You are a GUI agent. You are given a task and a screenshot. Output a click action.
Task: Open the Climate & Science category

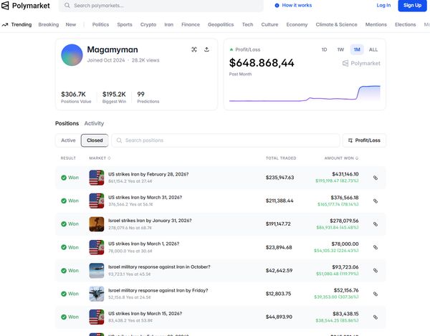click(337, 24)
